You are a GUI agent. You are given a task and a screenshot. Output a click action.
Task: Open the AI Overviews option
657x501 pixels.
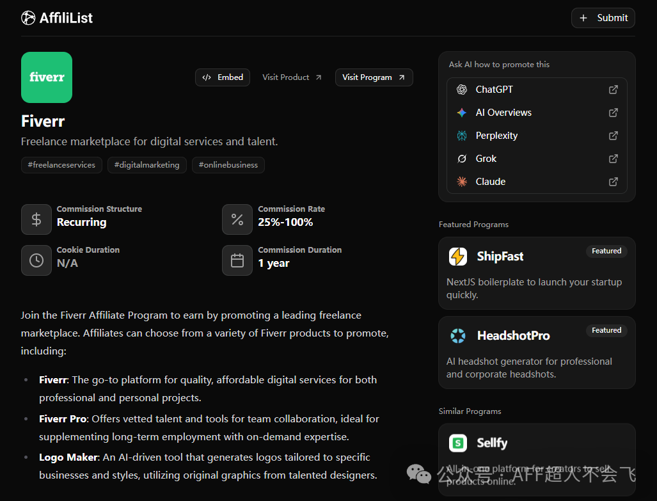click(537, 113)
